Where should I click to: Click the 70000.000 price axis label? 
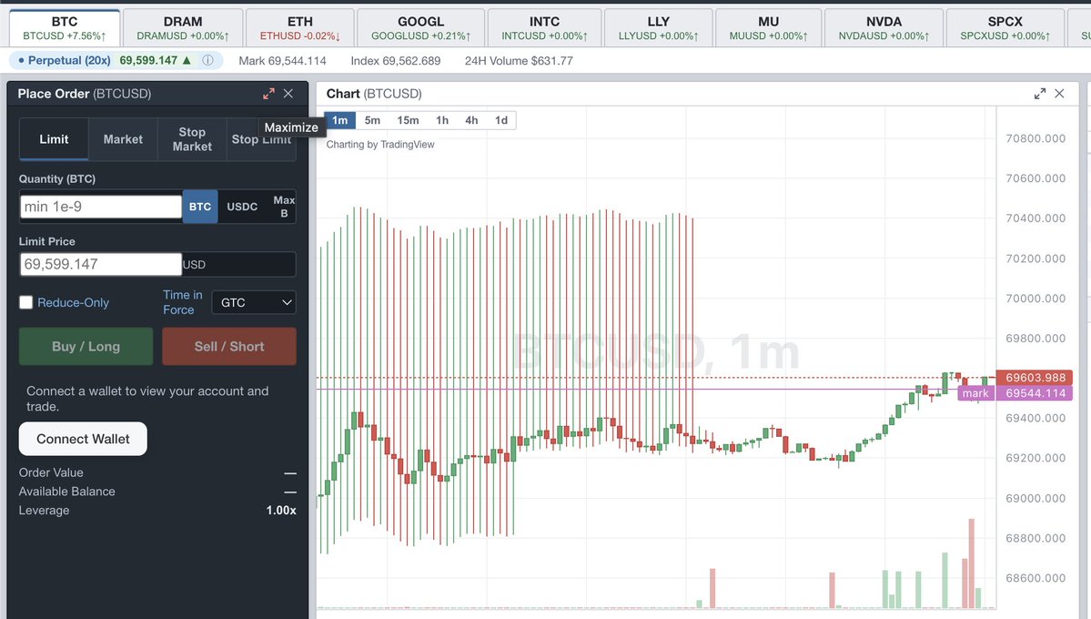1035,299
